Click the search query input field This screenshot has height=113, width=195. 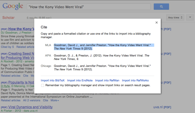click(x=89, y=7)
